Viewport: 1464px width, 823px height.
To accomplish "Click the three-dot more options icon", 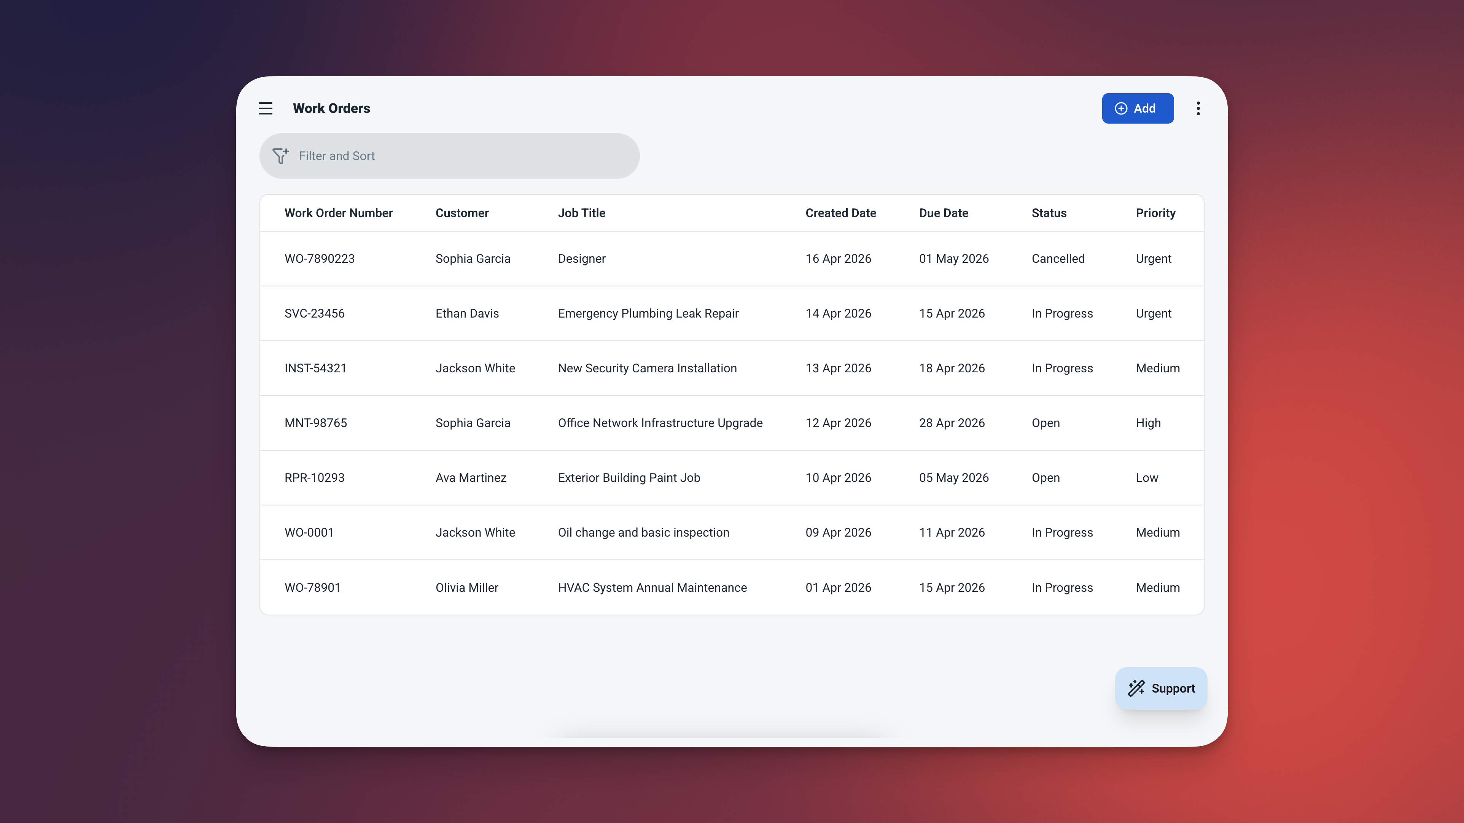I will (1198, 108).
